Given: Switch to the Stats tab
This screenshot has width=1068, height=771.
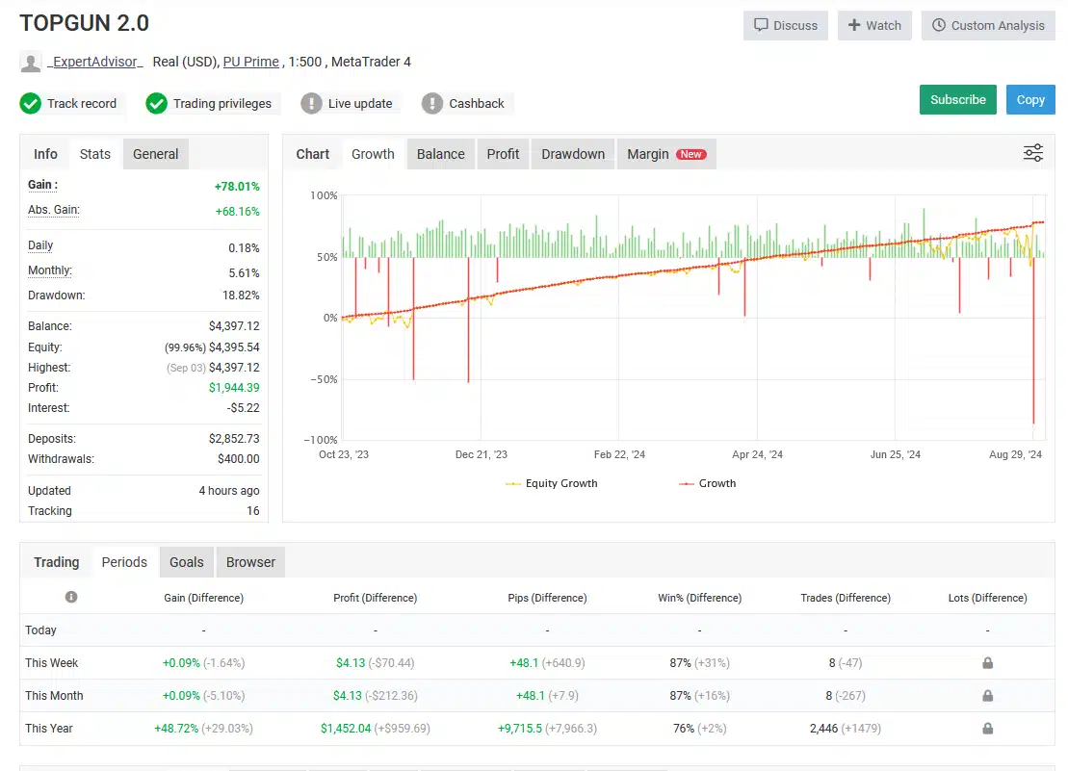Looking at the screenshot, I should point(94,154).
